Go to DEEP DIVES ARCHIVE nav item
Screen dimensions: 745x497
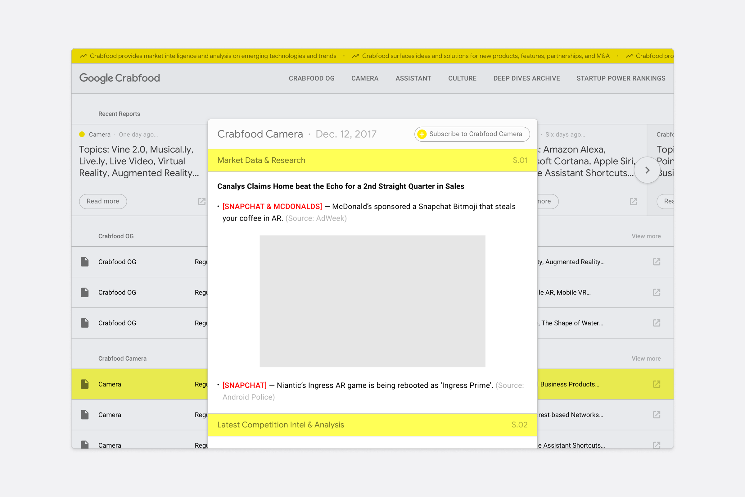click(x=526, y=78)
